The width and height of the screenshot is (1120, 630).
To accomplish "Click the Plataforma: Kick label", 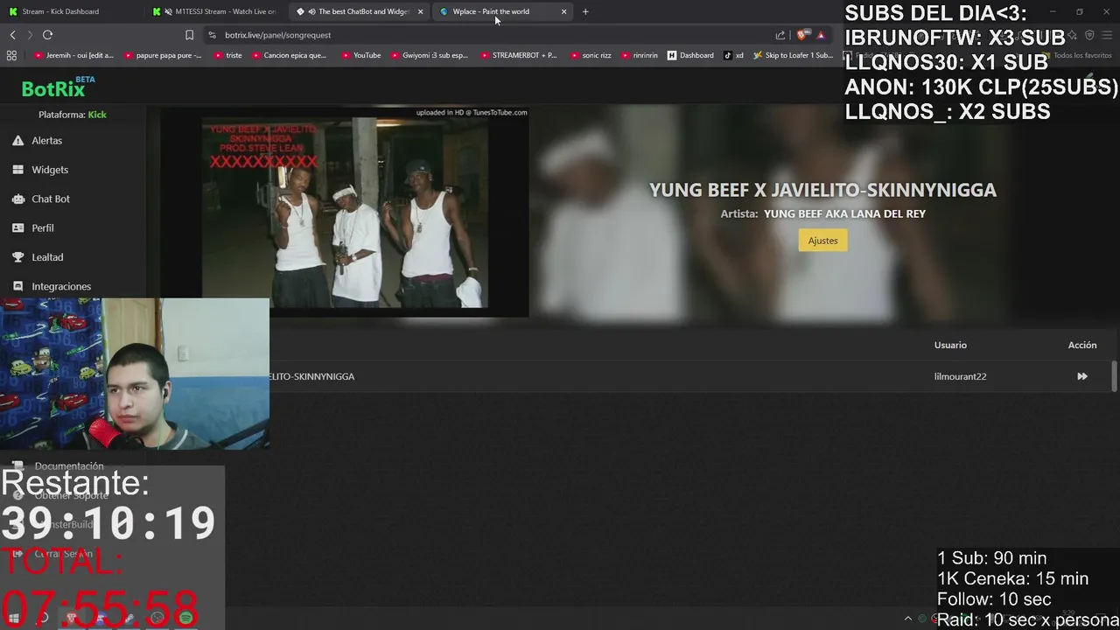I will pyautogui.click(x=73, y=115).
